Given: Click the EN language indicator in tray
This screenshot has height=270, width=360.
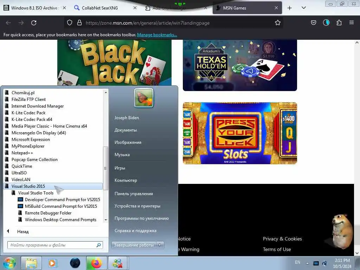Looking at the screenshot, I should pyautogui.click(x=297, y=262).
